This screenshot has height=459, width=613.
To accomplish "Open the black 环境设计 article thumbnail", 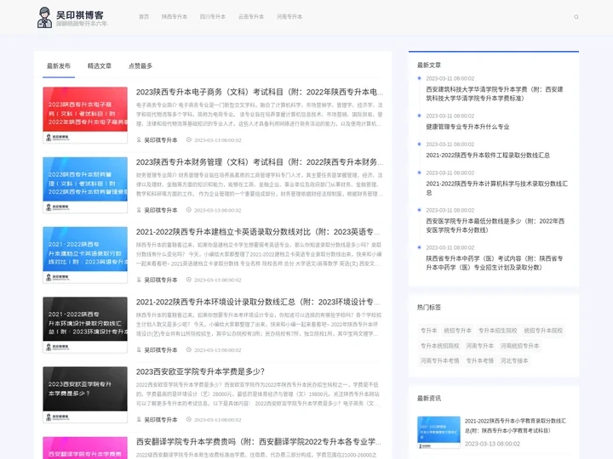I will (85, 325).
